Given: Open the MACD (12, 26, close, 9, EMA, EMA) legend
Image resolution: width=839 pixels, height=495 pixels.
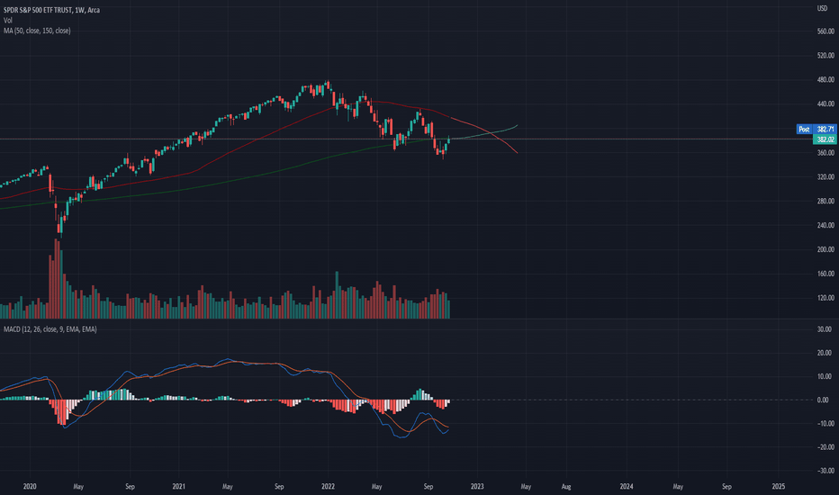Looking at the screenshot, I should click(x=50, y=329).
